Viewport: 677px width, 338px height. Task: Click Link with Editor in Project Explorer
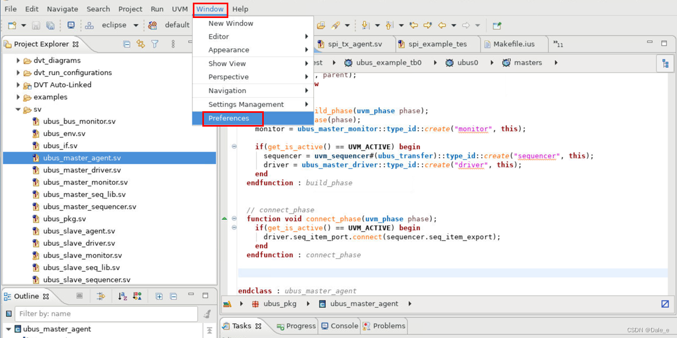click(x=140, y=44)
